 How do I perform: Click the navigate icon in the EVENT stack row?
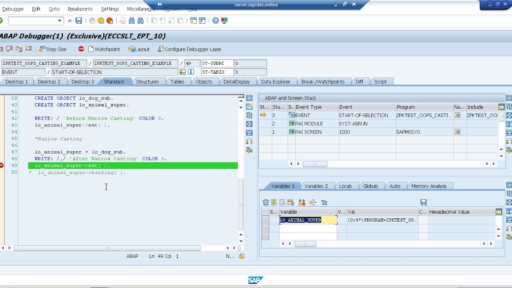click(x=457, y=115)
